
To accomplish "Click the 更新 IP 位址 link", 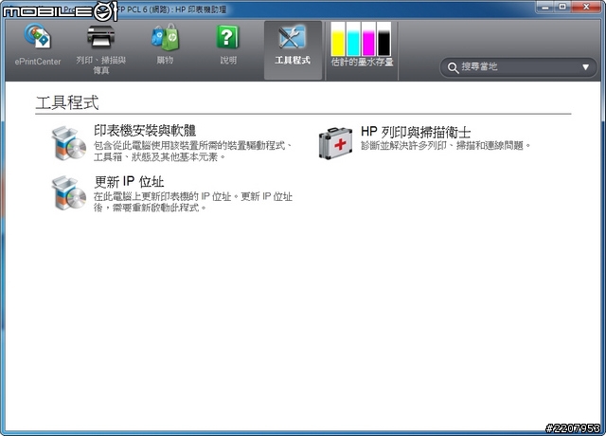I will pyautogui.click(x=129, y=181).
